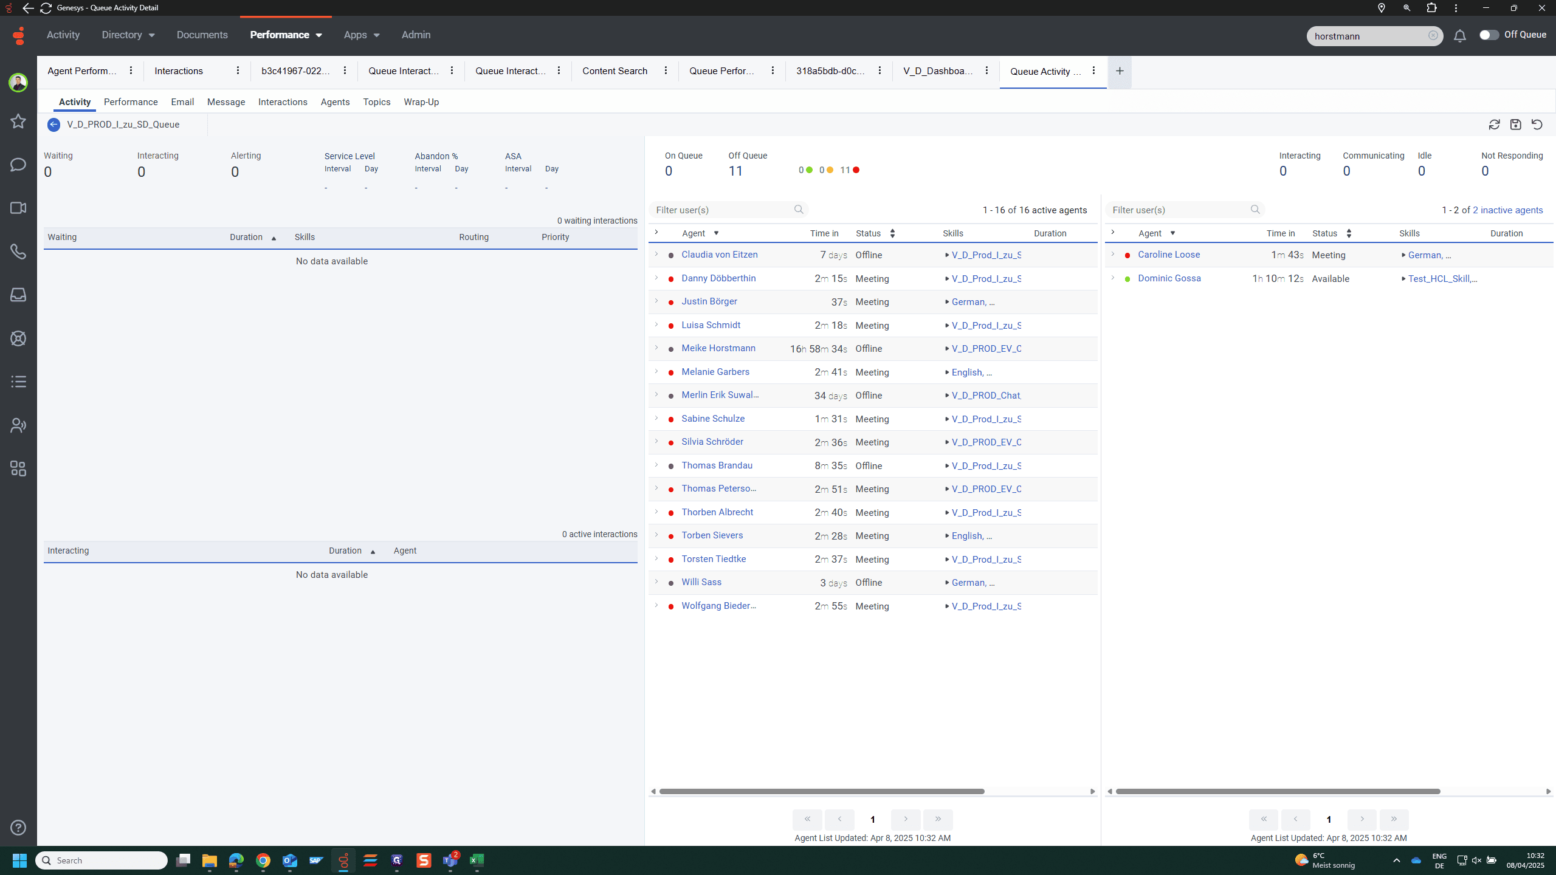Toggle the Off Queue switch
The width and height of the screenshot is (1556, 875).
coord(1489,35)
